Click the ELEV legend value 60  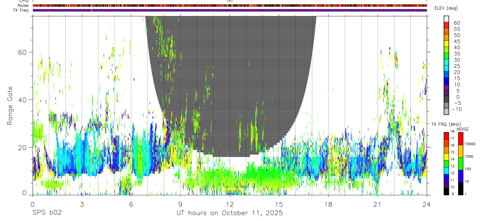click(x=456, y=23)
